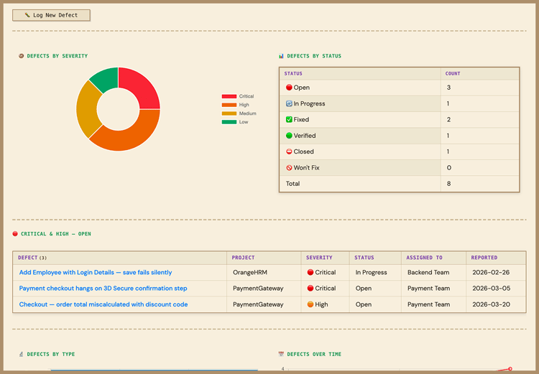Viewport: 539px width, 374px height.
Task: Click the red circle beside Critical & High heading
Action: [15, 234]
